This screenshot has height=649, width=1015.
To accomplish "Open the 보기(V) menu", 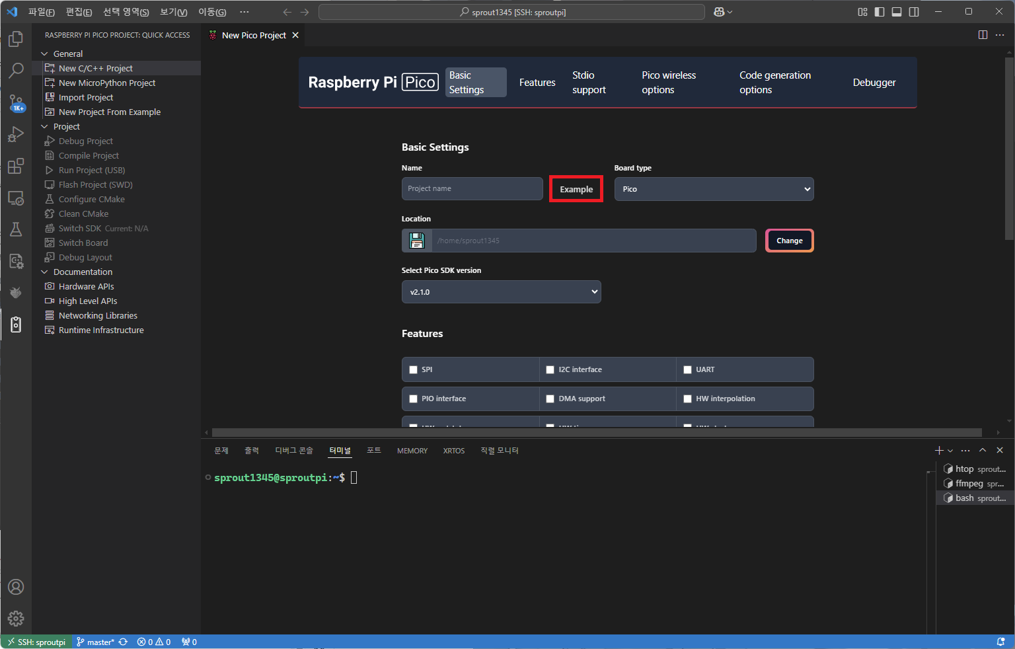I will pyautogui.click(x=174, y=12).
